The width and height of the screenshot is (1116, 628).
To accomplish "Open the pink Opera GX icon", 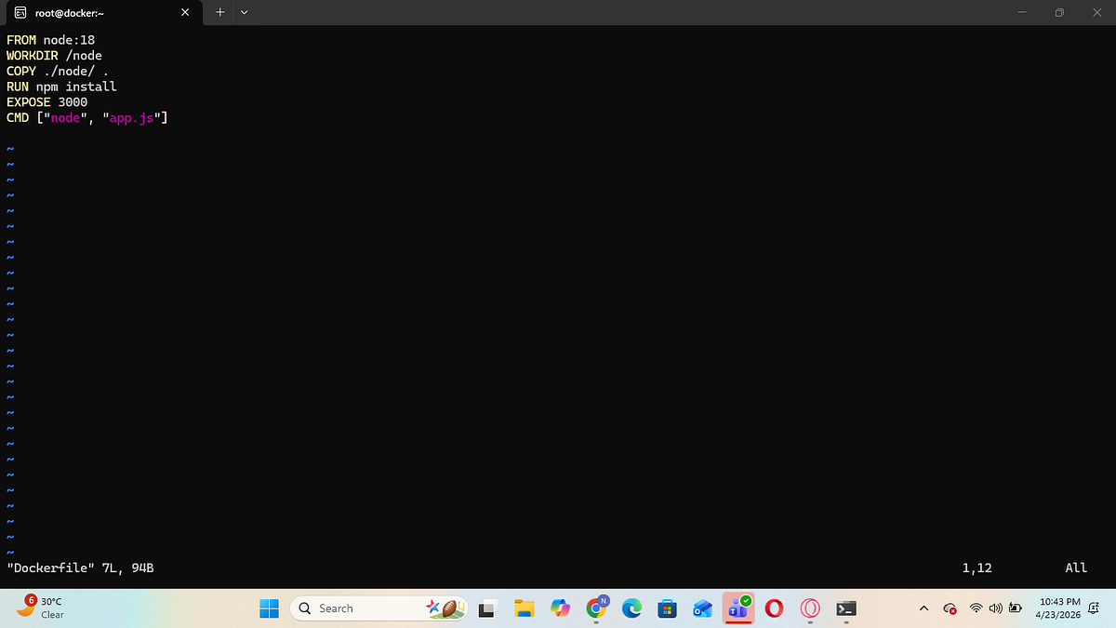I will 810,608.
